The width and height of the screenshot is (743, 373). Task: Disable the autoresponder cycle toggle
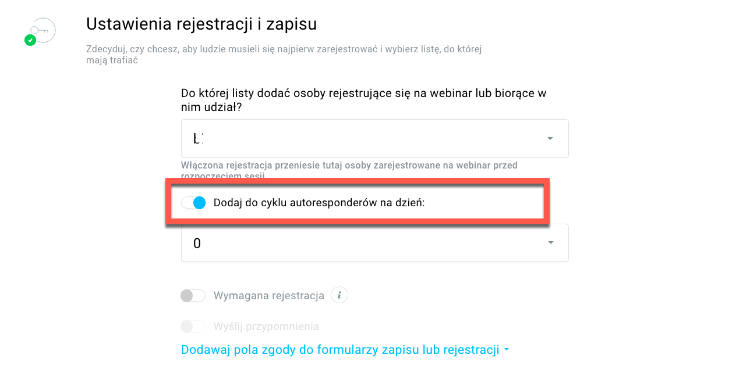193,203
